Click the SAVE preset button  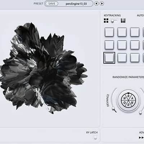[x=51, y=4]
